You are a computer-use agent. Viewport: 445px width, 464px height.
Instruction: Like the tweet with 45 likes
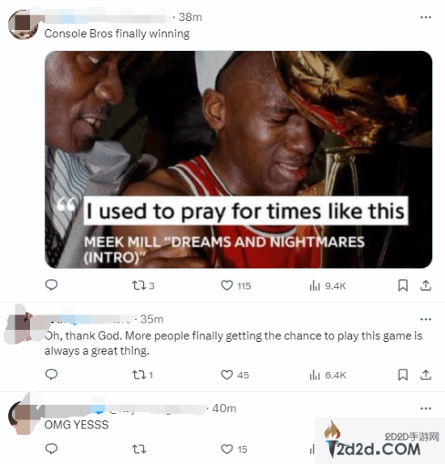point(235,375)
